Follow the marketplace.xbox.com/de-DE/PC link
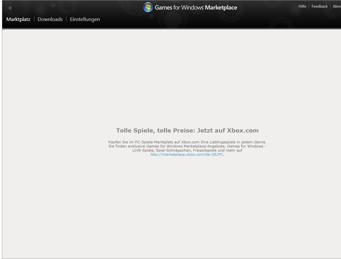This screenshot has height=259, width=341. (x=187, y=154)
